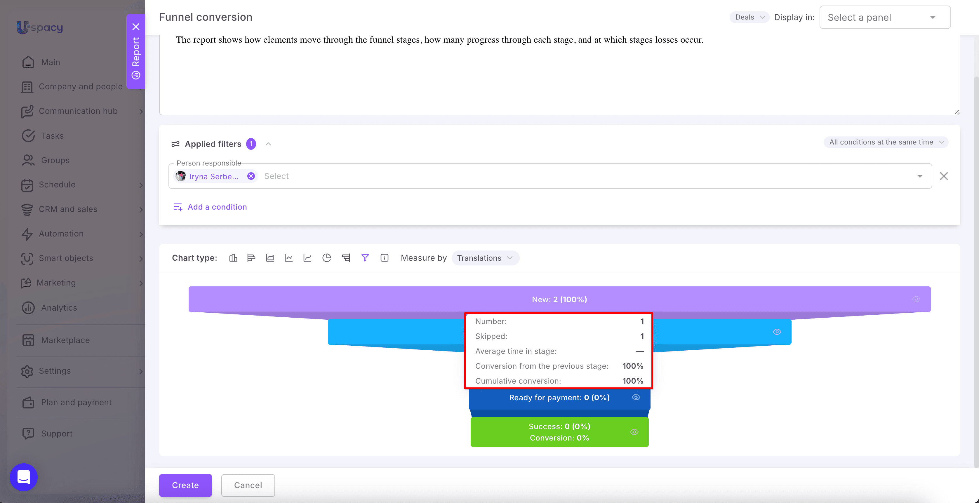The width and height of the screenshot is (979, 503).
Task: Click the Applied filters sliders icon
Action: 175,144
